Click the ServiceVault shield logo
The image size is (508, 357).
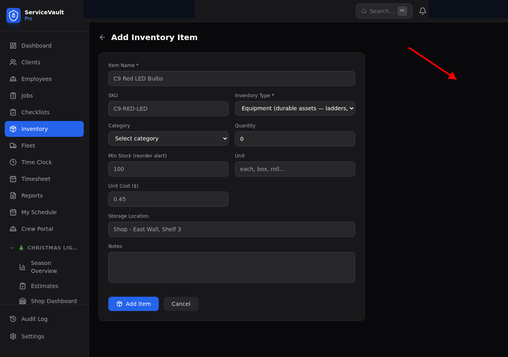pyautogui.click(x=13, y=15)
